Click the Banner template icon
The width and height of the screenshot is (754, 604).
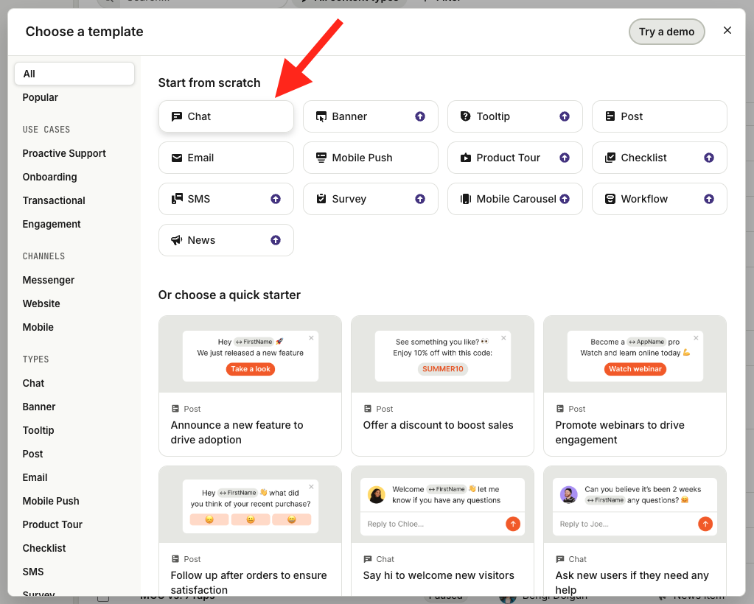(x=321, y=116)
